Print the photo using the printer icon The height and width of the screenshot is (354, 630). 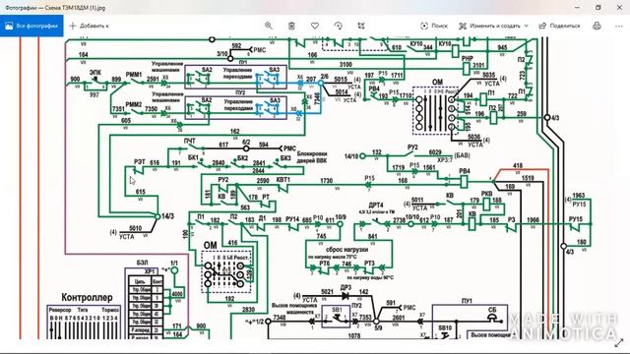point(598,26)
